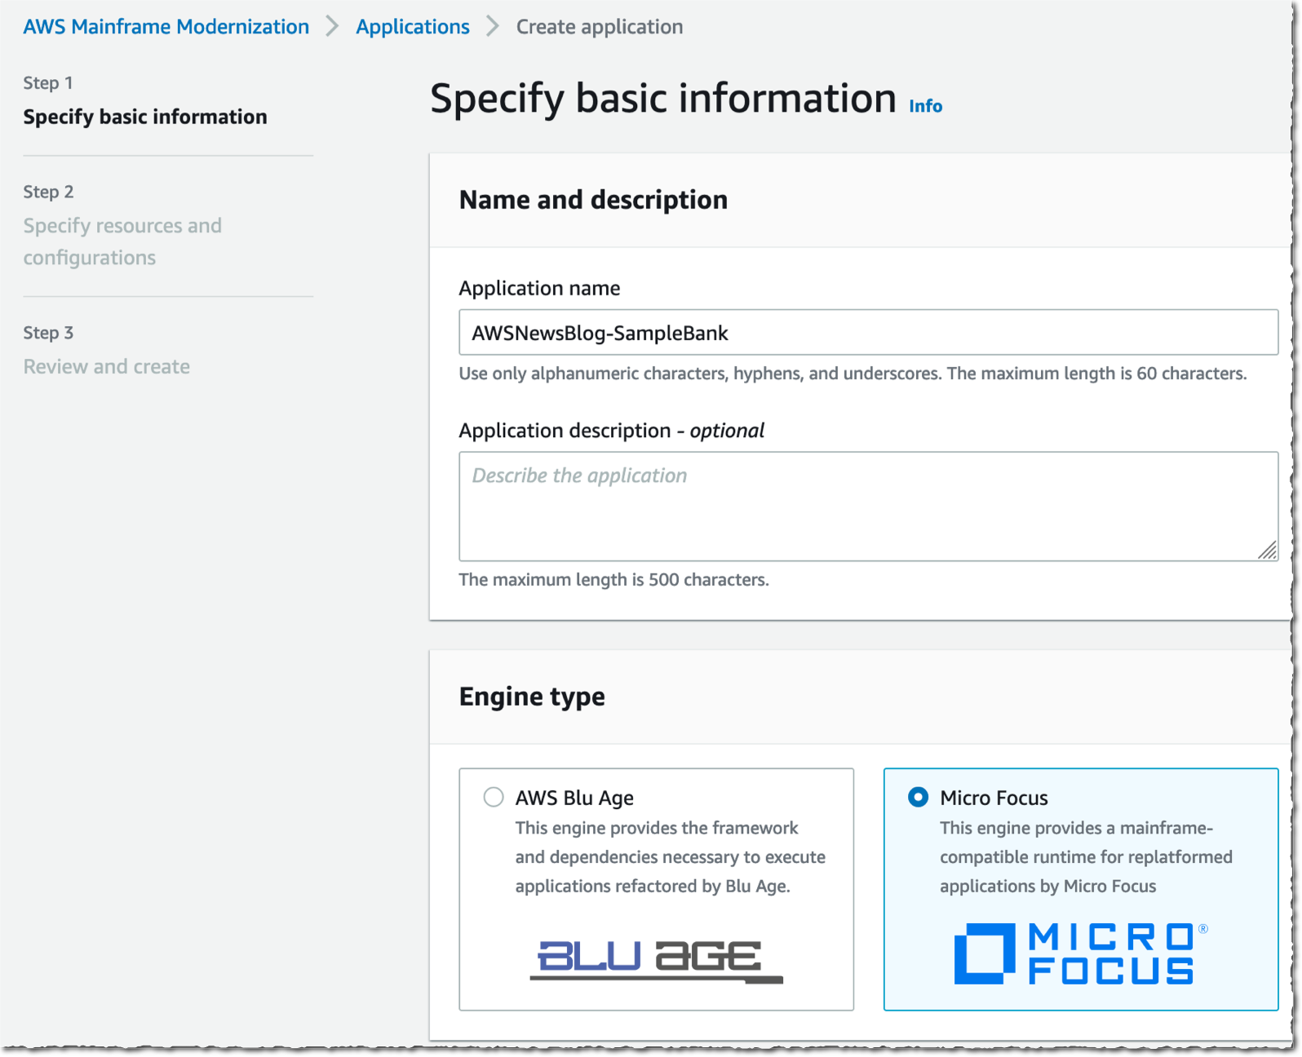Click the 'Application name' label

(x=539, y=288)
